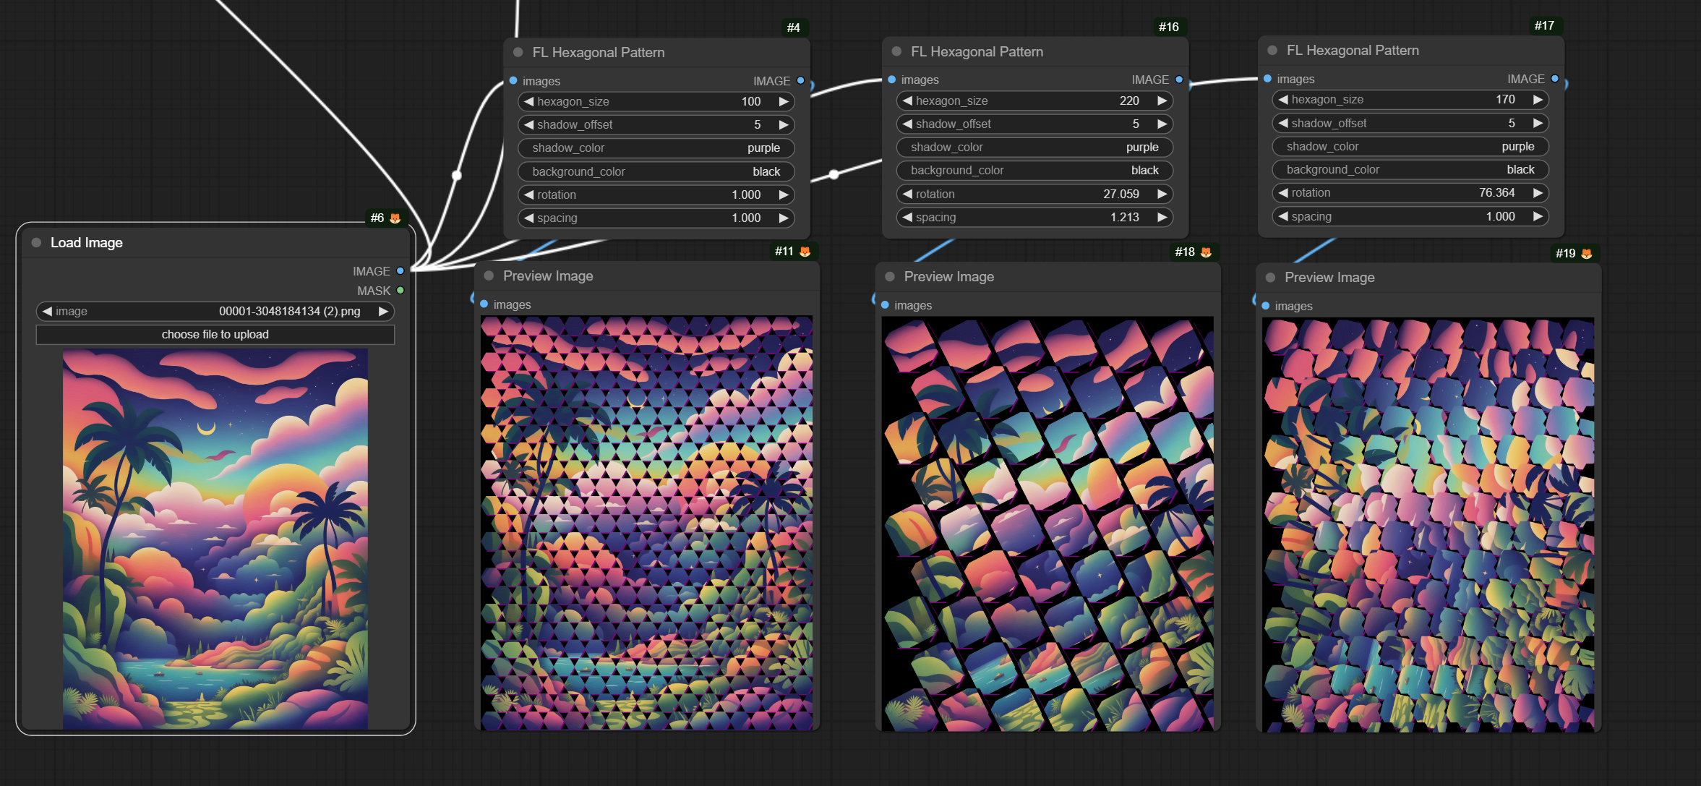
Task: Select next image file with the right arrow
Action: click(383, 311)
